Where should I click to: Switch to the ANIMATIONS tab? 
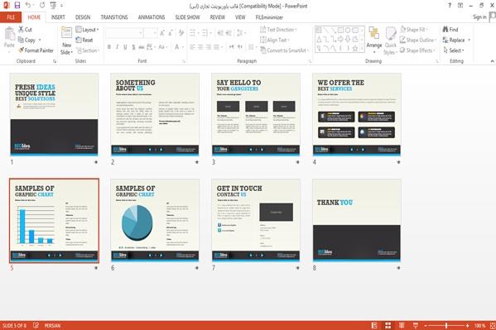pos(152,17)
